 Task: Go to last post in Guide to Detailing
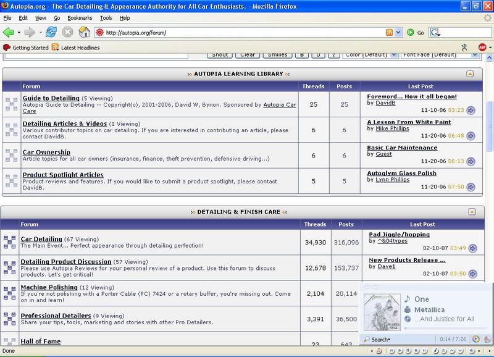coord(471,111)
